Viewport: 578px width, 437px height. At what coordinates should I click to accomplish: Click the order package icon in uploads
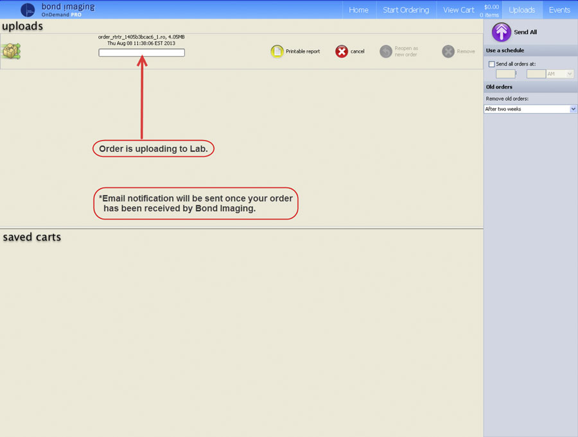click(x=11, y=51)
